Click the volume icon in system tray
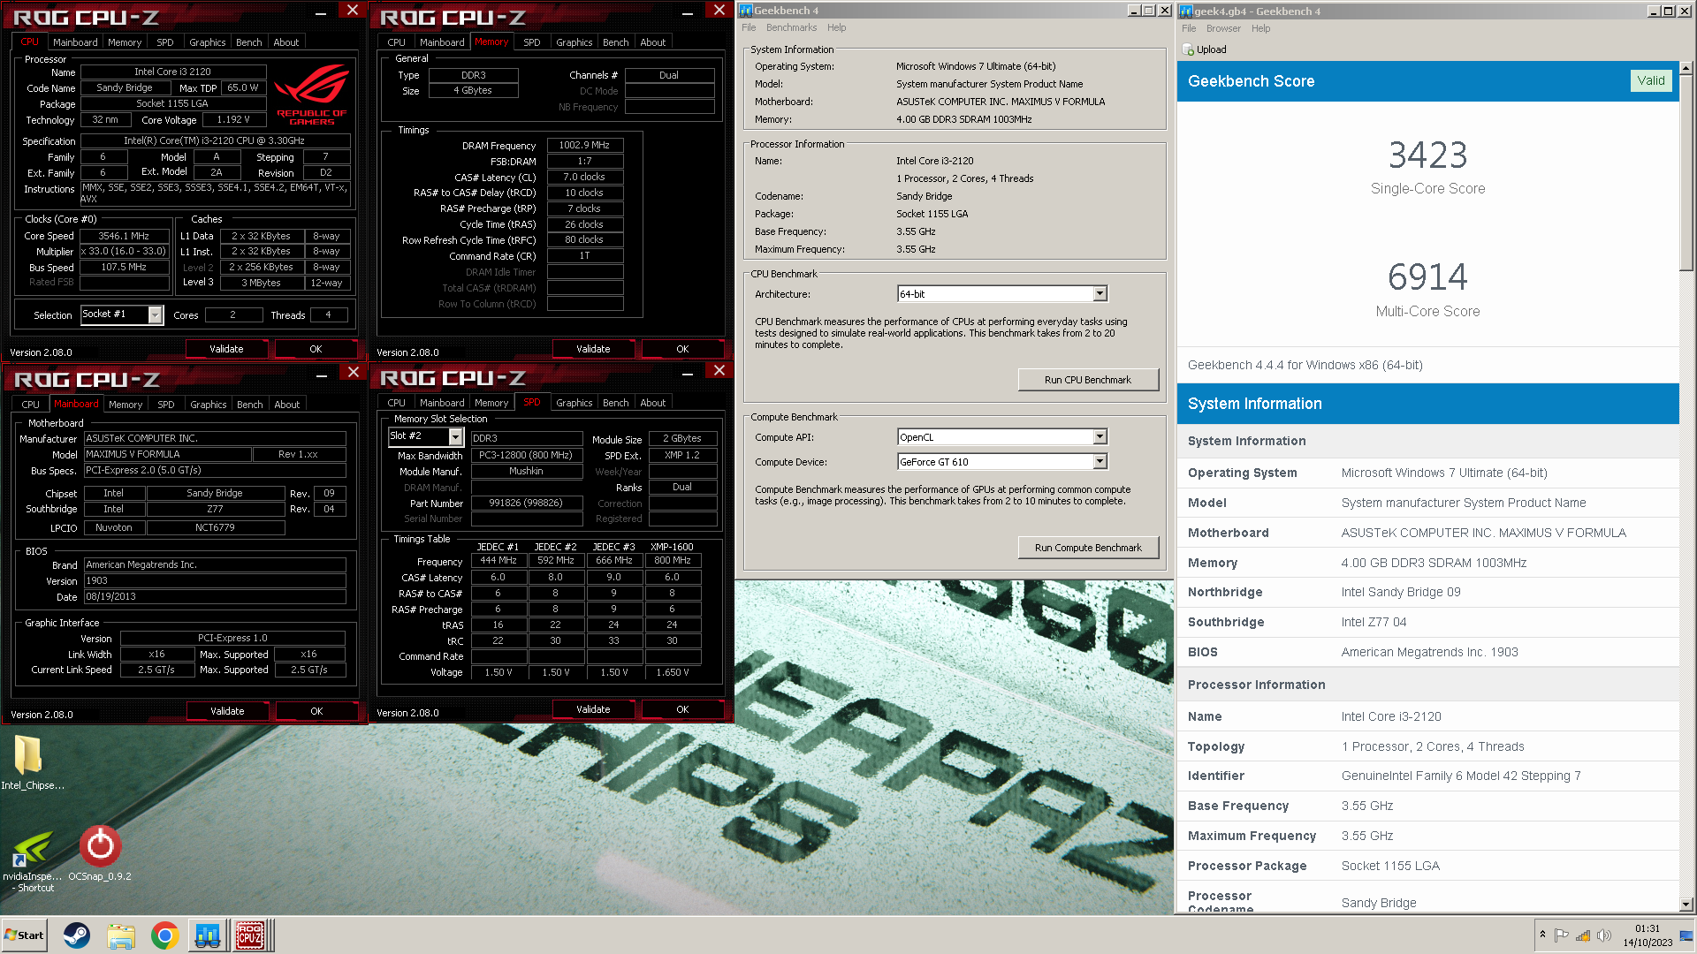Screen dimensions: 1697x954 pyautogui.click(x=1604, y=935)
